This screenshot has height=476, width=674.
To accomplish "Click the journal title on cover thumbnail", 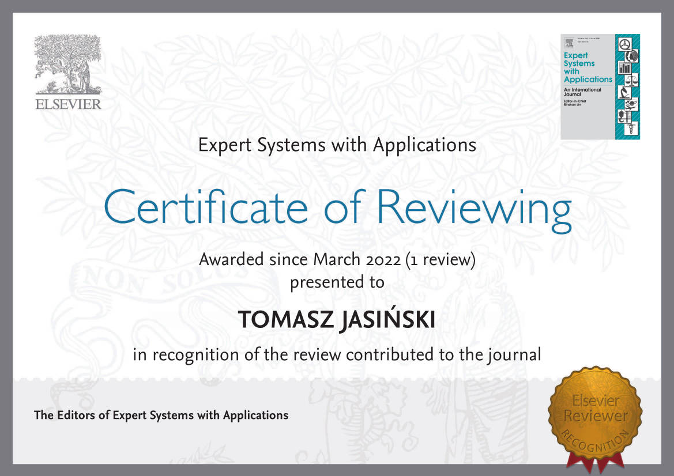I will (x=587, y=67).
